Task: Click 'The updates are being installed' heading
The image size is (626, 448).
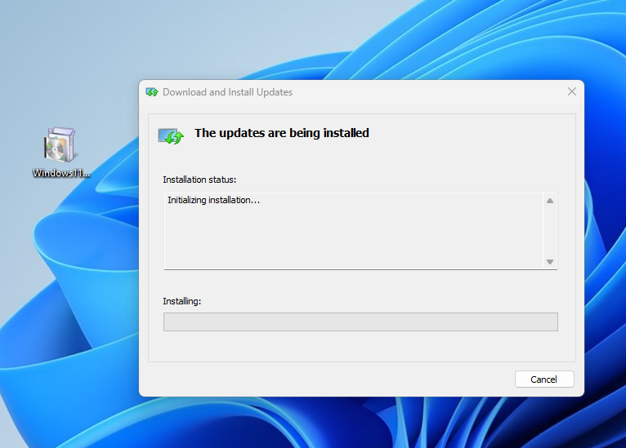Action: pyautogui.click(x=281, y=133)
